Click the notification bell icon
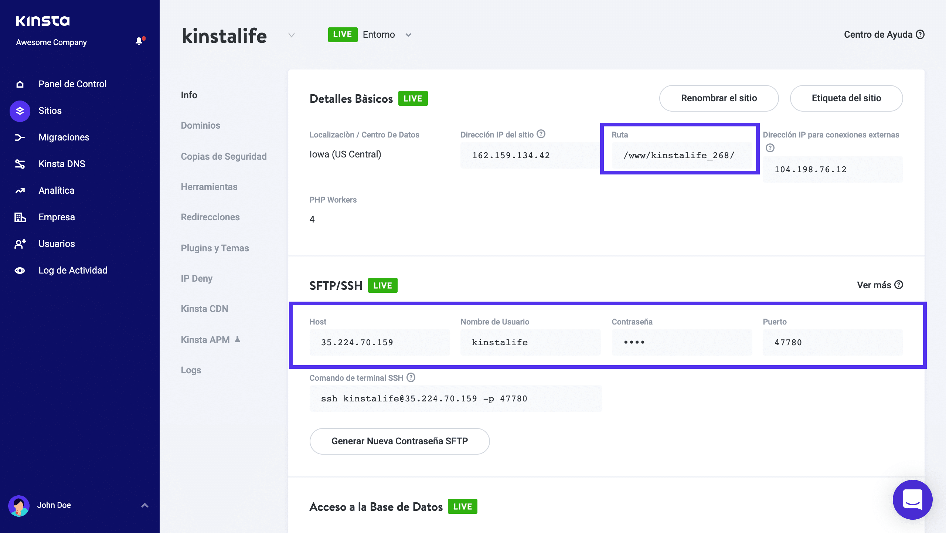The height and width of the screenshot is (533, 946). pyautogui.click(x=139, y=41)
